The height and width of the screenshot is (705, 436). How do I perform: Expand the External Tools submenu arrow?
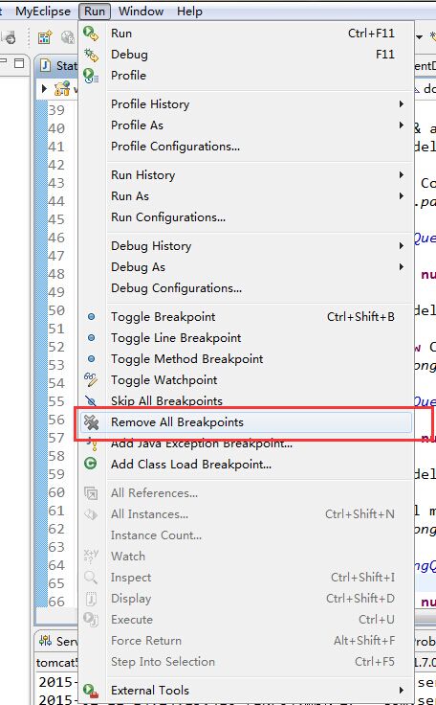click(401, 691)
